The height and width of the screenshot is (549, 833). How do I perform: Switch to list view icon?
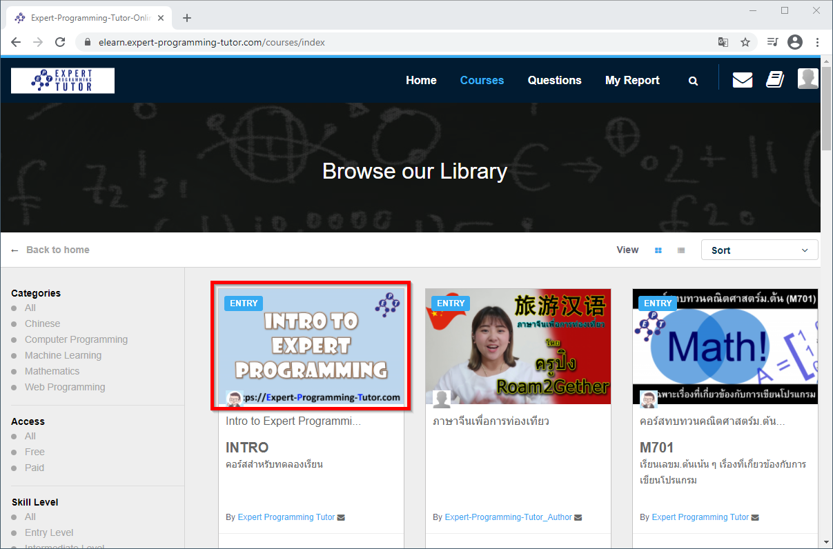681,250
